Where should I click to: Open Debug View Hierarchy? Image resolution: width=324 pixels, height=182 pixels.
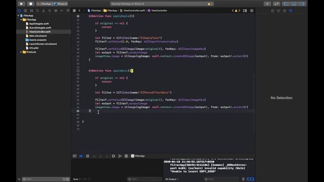113,156
